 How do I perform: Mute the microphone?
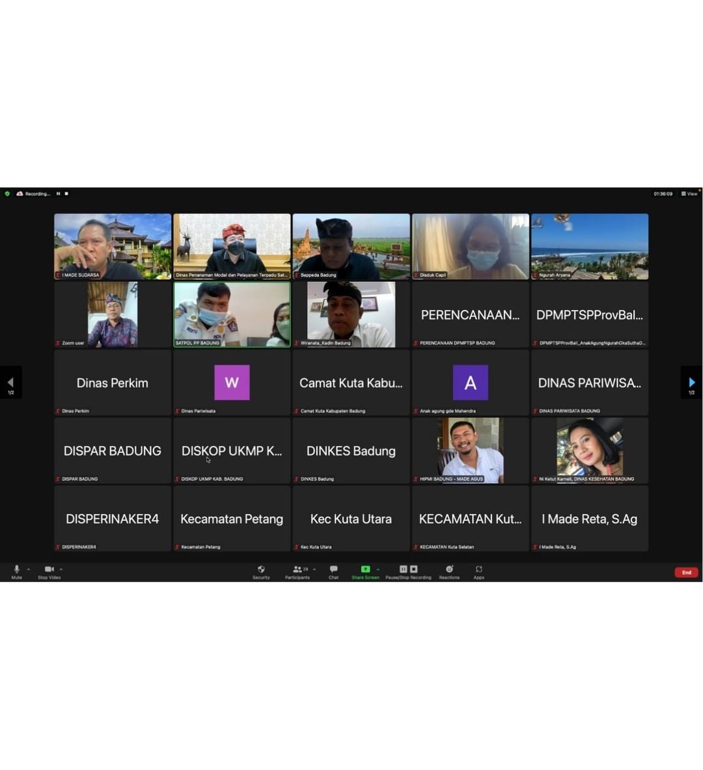(x=16, y=570)
